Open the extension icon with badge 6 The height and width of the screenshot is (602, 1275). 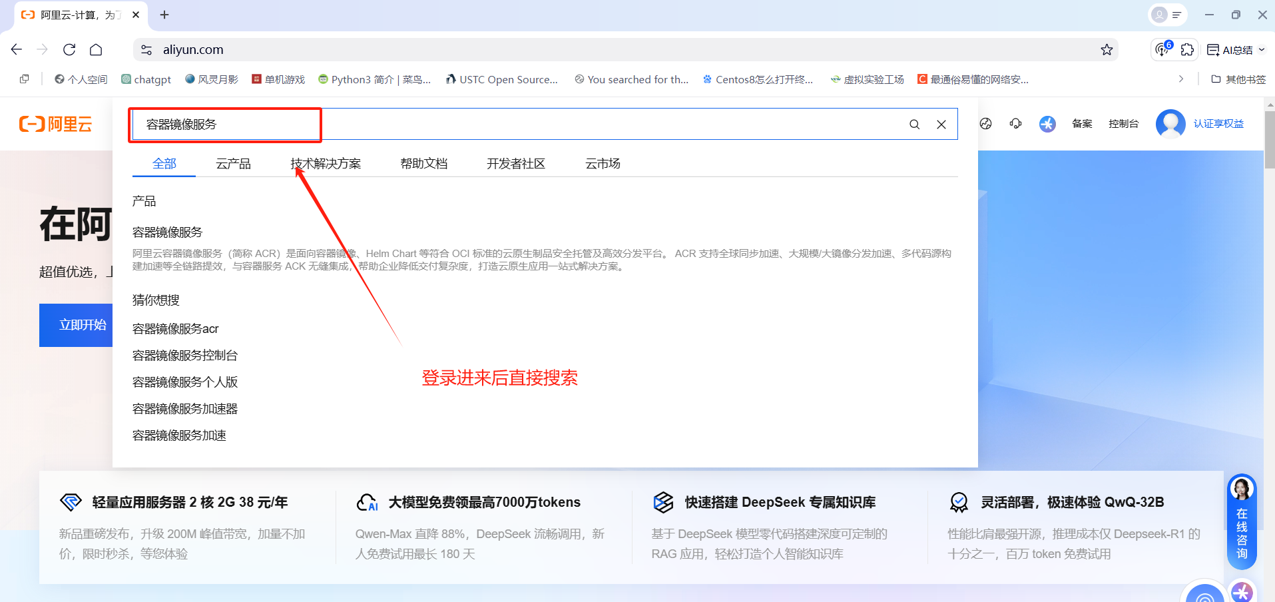1163,49
